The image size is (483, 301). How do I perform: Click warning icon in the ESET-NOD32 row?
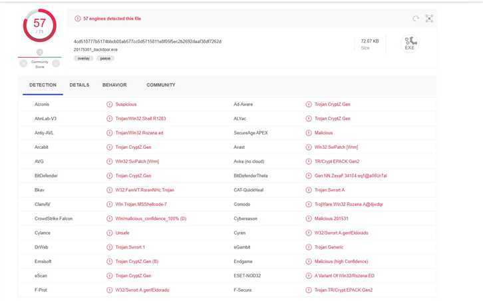(x=309, y=276)
